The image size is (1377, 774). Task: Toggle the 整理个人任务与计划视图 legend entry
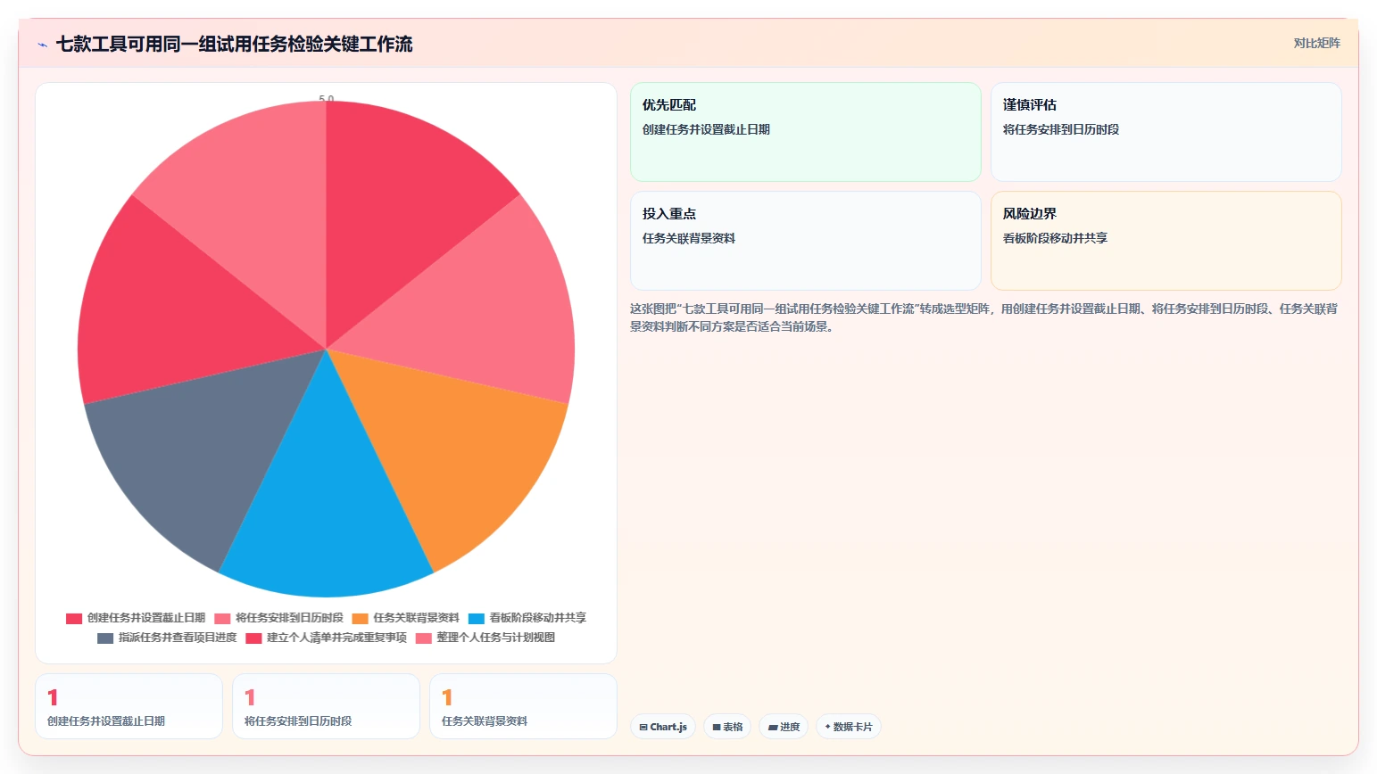coord(485,638)
